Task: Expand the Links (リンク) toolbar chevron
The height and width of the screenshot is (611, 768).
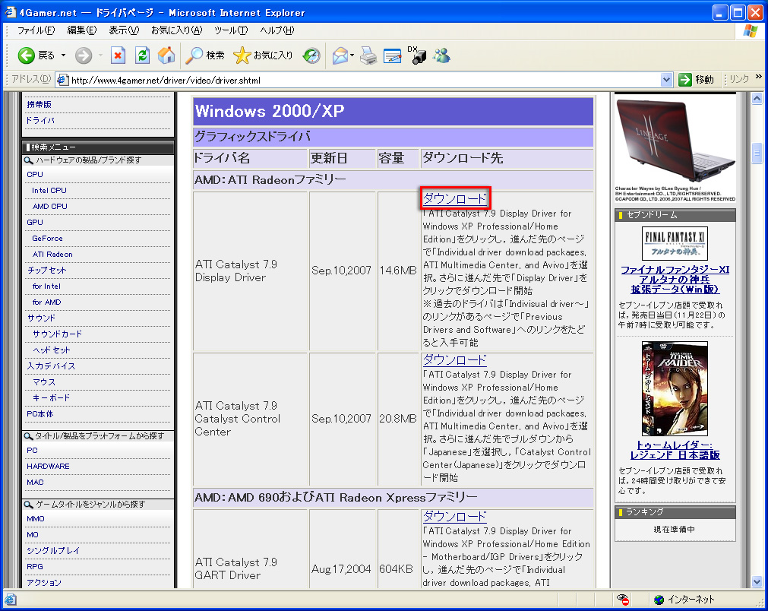Action: click(x=759, y=77)
